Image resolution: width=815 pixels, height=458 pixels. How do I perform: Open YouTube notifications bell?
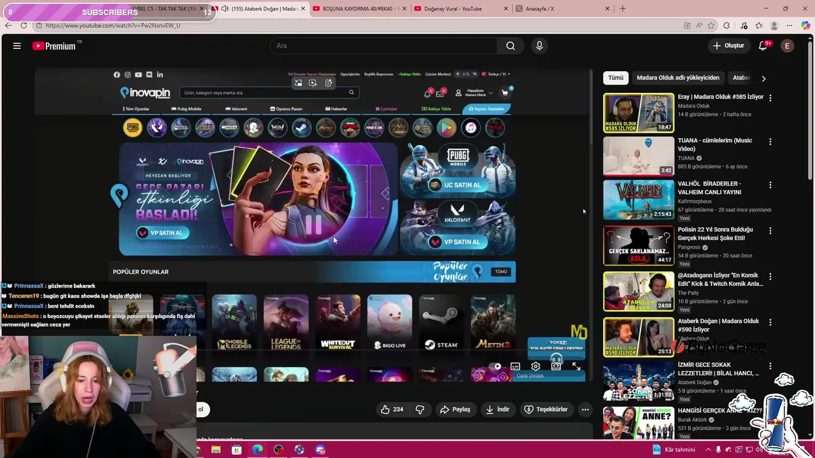[x=763, y=46]
